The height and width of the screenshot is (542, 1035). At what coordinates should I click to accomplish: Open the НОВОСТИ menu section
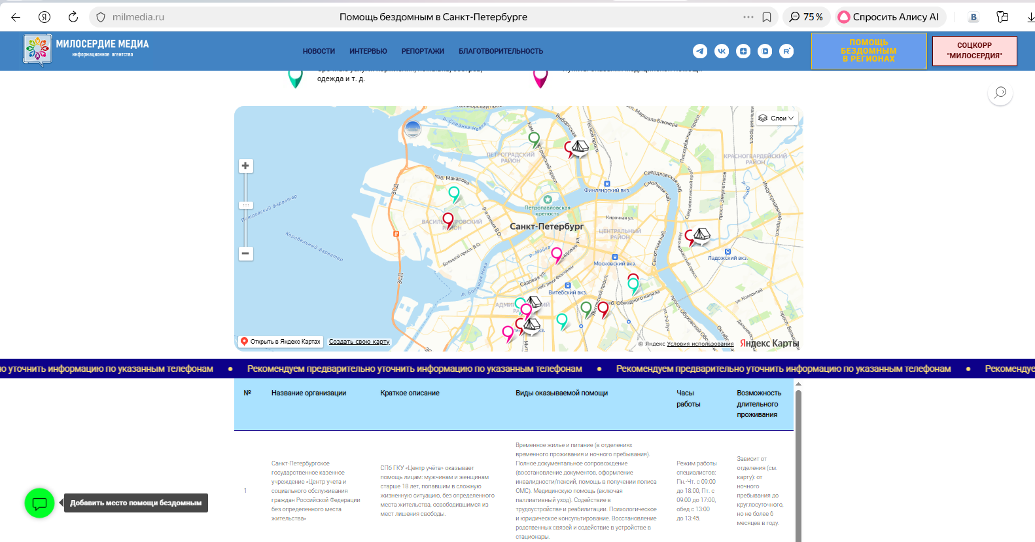pos(319,51)
